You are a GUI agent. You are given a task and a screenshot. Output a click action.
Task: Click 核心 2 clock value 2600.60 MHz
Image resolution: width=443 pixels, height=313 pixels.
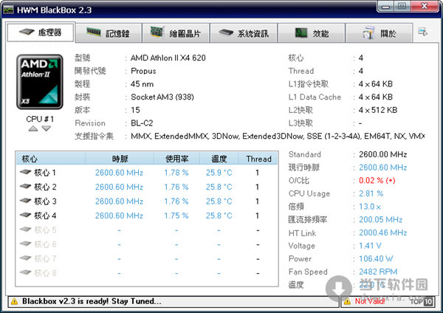pos(119,187)
